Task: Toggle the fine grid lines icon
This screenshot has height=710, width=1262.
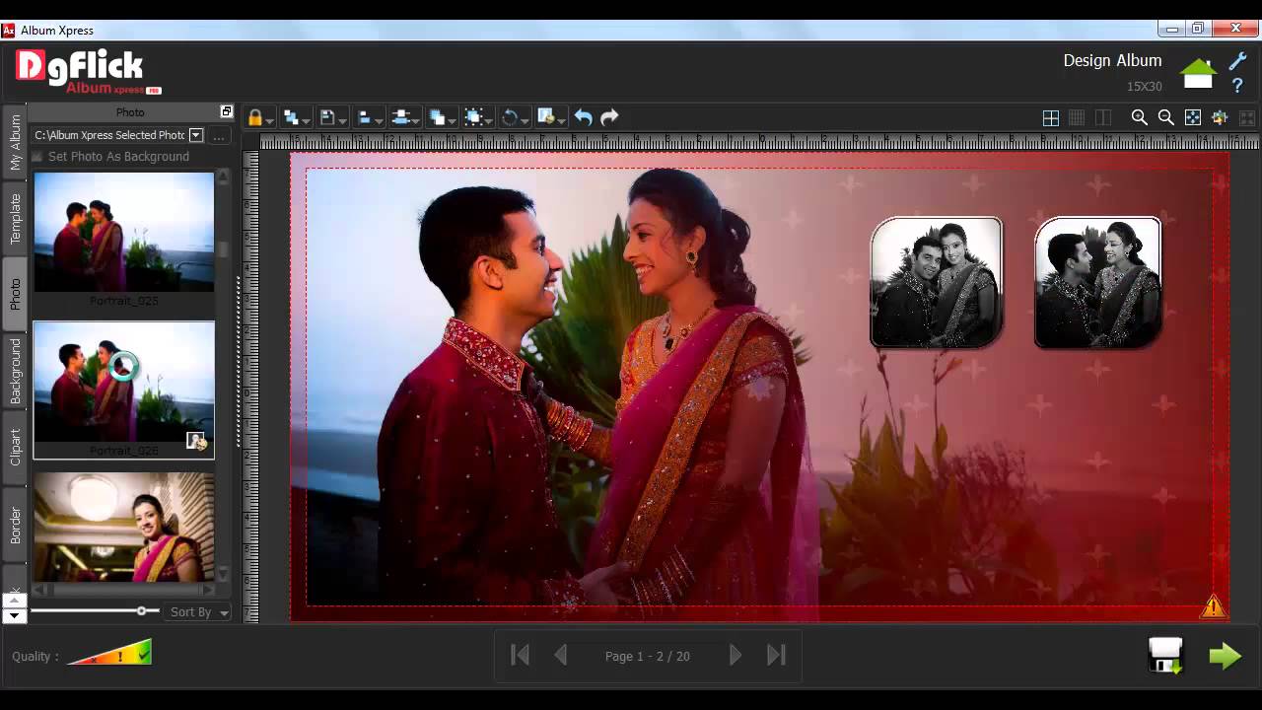Action: (1078, 117)
